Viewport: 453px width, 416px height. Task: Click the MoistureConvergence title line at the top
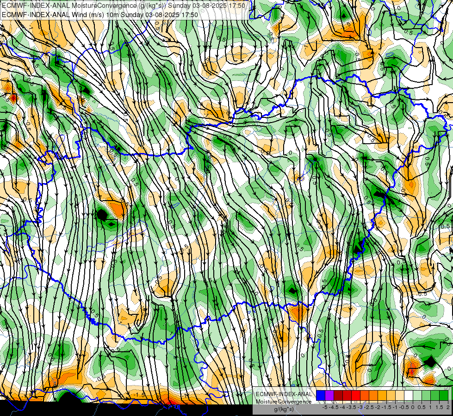tap(124, 6)
